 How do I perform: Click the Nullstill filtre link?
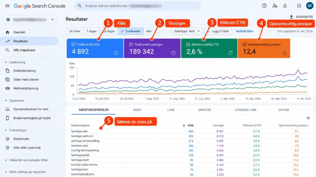[x=244, y=31]
